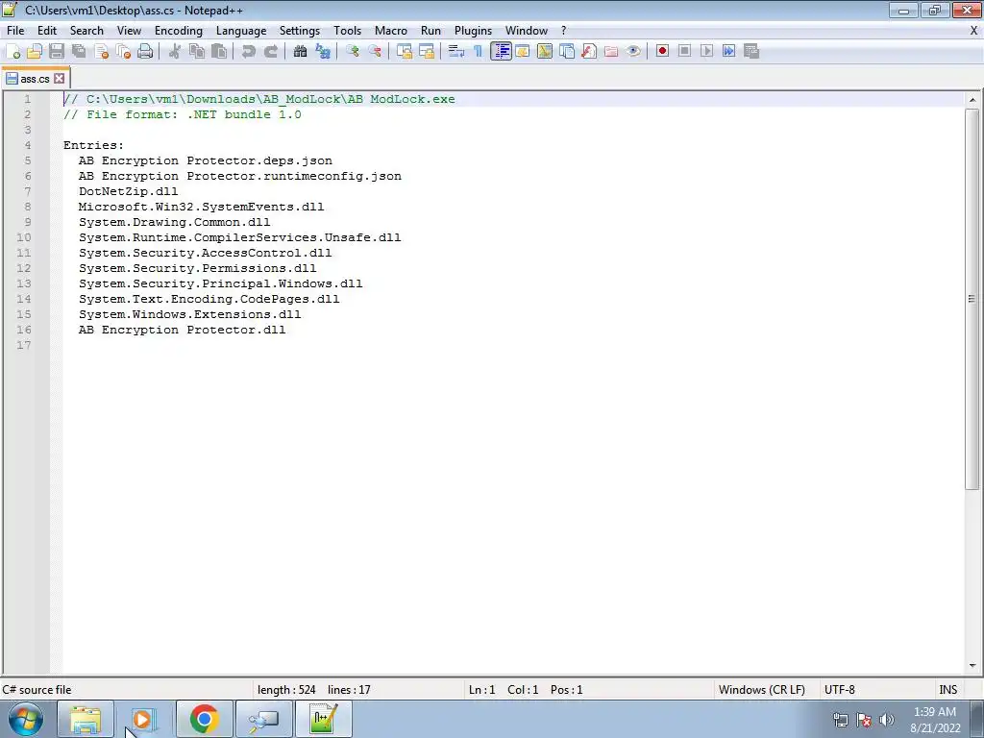Click the UTF-8 encoding in status bar
The height and width of the screenshot is (738, 984).
click(x=839, y=690)
